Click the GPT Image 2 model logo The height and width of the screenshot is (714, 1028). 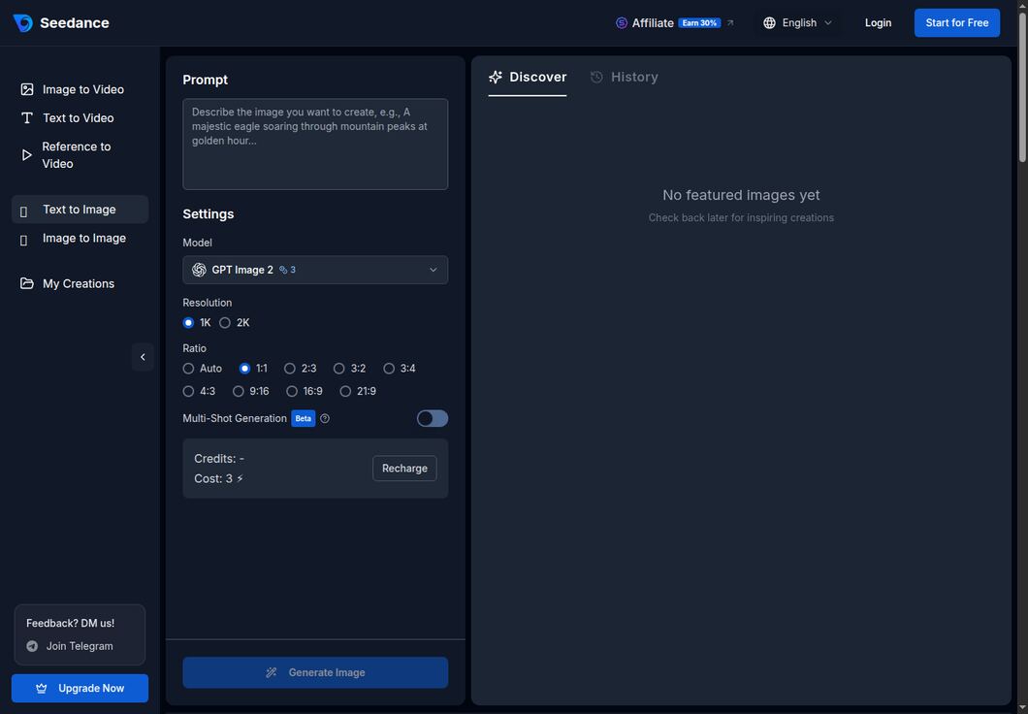200,270
